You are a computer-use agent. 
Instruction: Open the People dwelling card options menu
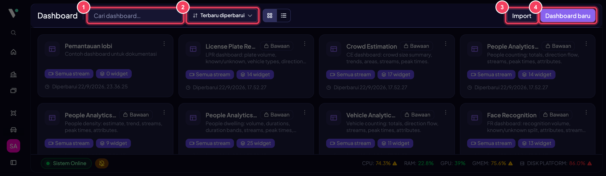(x=305, y=112)
